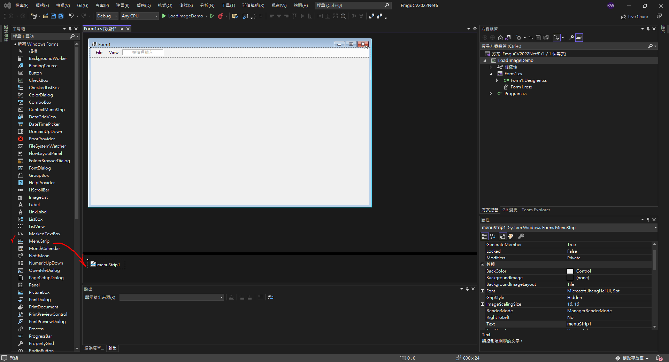This screenshot has height=362, width=669.
Task: Select MenuStrip in the toolbox list
Action: coord(39,241)
